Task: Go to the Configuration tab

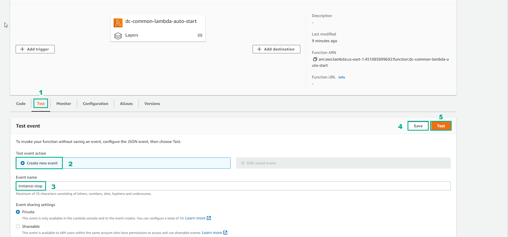Action: click(x=95, y=104)
